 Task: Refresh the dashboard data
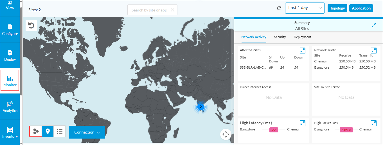[x=279, y=8]
